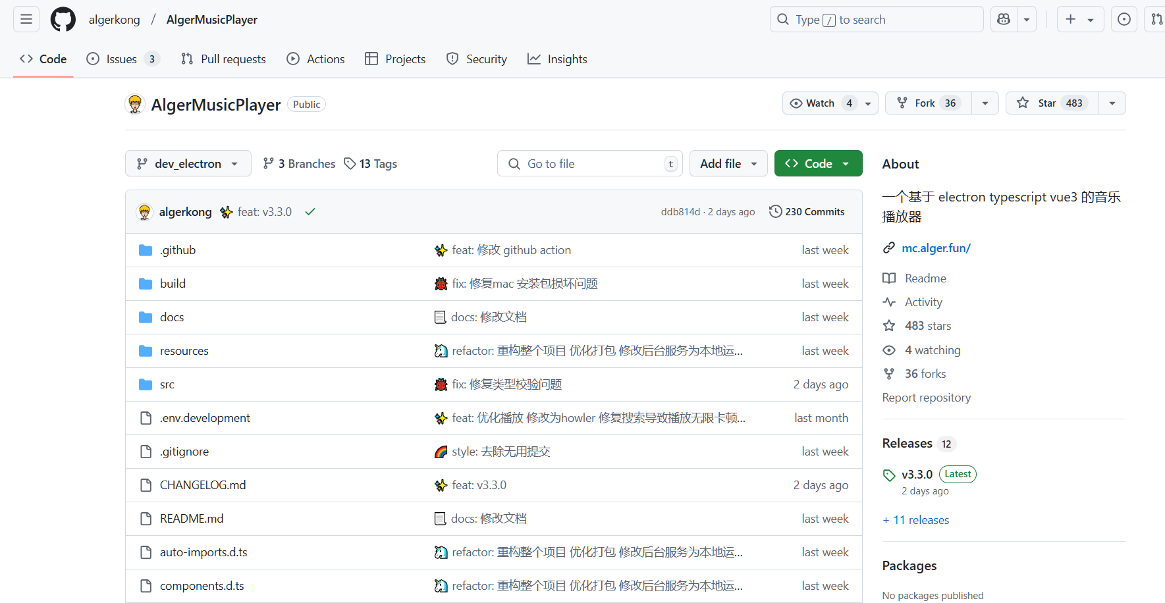Image resolution: width=1165 pixels, height=603 pixels.
Task: Click the commit history clock icon
Action: pyautogui.click(x=775, y=211)
